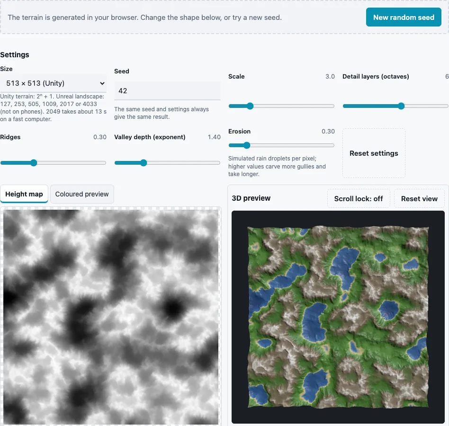The image size is (449, 426).
Task: Click the Reset settings button
Action: click(374, 153)
